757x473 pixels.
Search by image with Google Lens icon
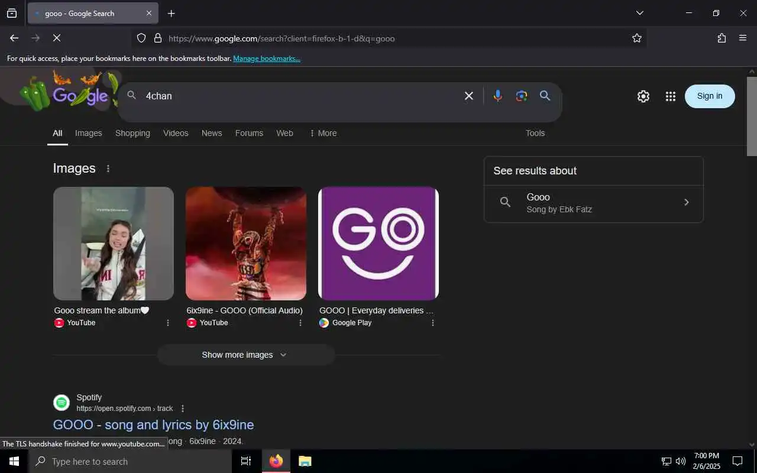click(521, 96)
